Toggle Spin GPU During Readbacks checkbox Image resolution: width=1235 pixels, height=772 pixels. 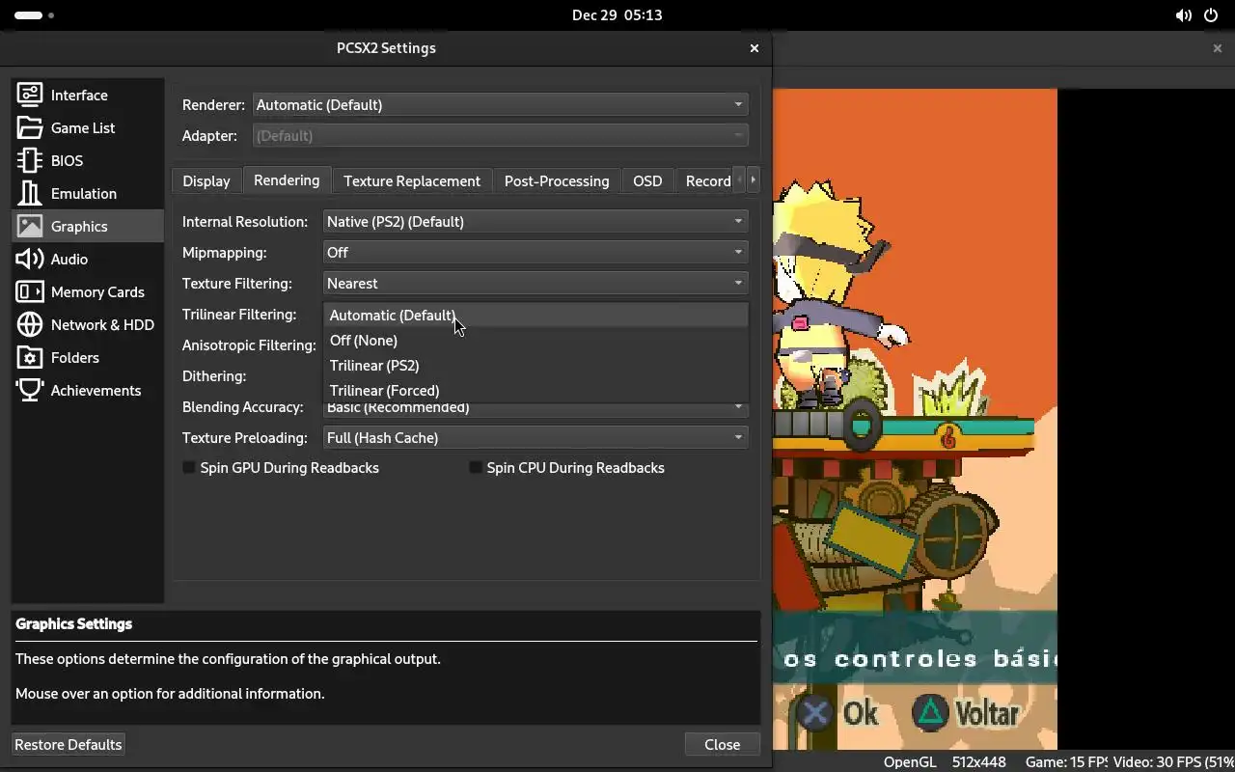click(189, 467)
